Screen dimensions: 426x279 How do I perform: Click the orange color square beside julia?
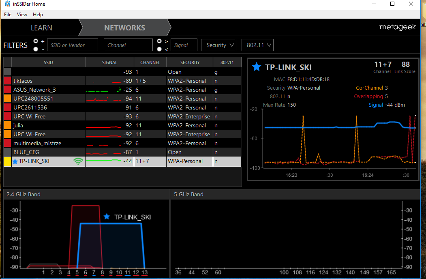7,125
